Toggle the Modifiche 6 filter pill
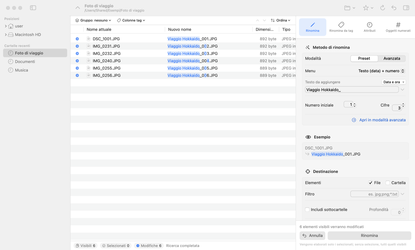Viewport: 415px width, 250px height. coord(149,246)
